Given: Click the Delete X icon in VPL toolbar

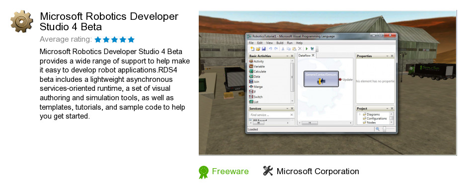Looking at the screenshot, I should [300, 49].
